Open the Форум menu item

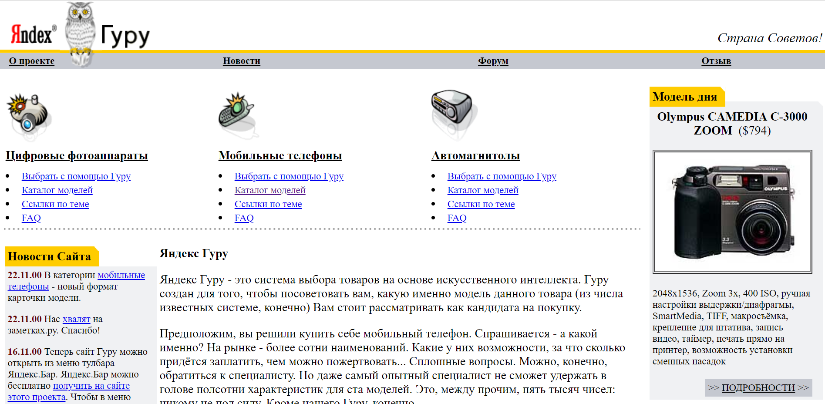(493, 61)
